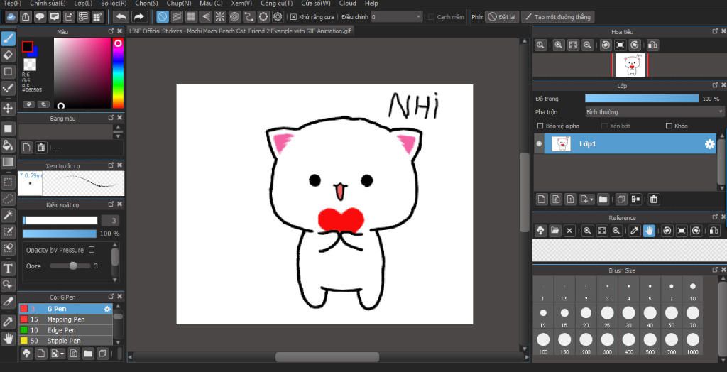Viewport: 727px width, 372px height.
Task: Select the Mapping Pen brush
Action: click(x=65, y=319)
